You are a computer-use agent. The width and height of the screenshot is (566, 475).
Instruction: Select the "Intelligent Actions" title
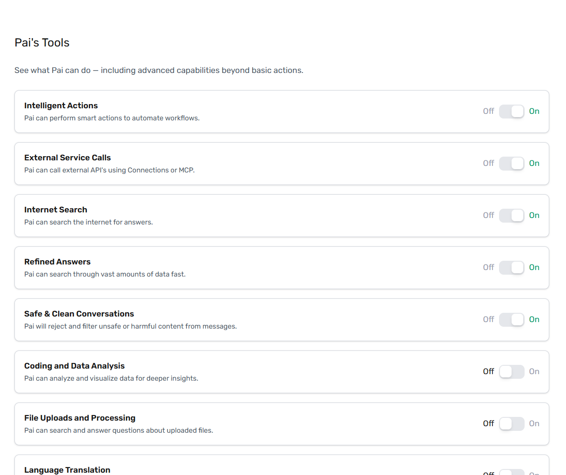[x=61, y=106]
